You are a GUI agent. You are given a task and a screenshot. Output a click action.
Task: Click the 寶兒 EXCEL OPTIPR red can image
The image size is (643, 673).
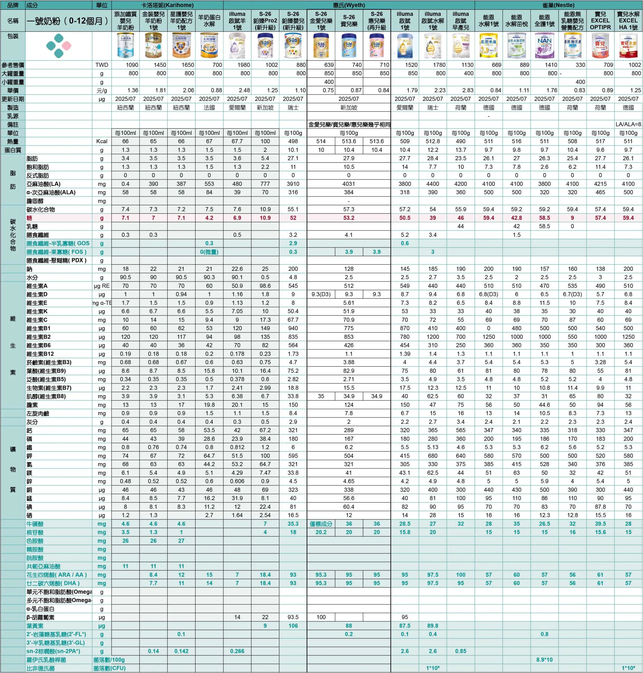(x=600, y=46)
